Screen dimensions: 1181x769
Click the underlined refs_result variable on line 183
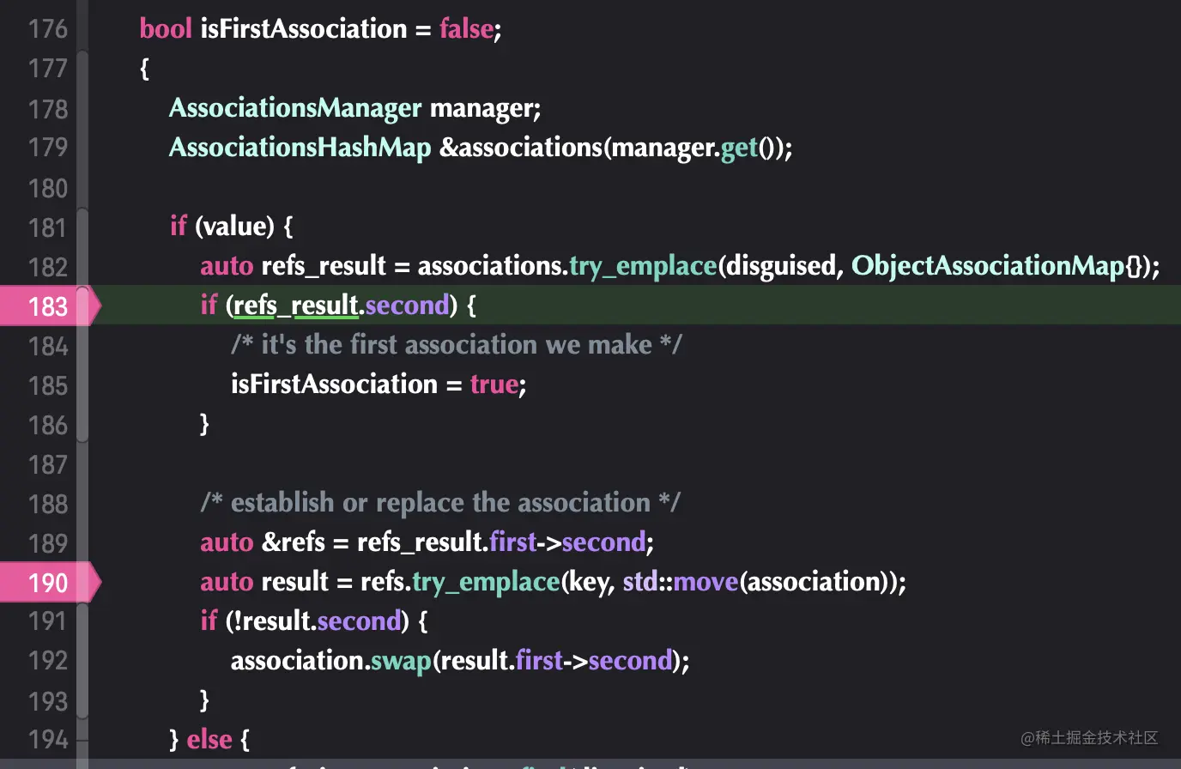295,306
